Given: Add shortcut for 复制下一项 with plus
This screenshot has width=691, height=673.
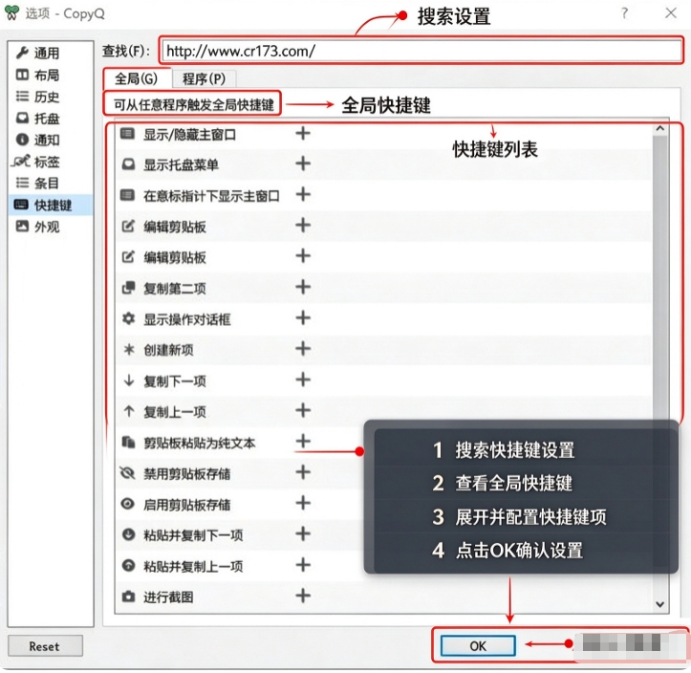Looking at the screenshot, I should coord(303,380).
